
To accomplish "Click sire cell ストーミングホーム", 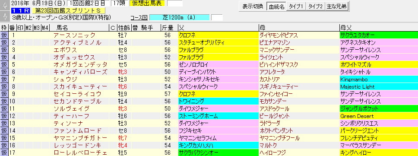I will coord(218,116).
